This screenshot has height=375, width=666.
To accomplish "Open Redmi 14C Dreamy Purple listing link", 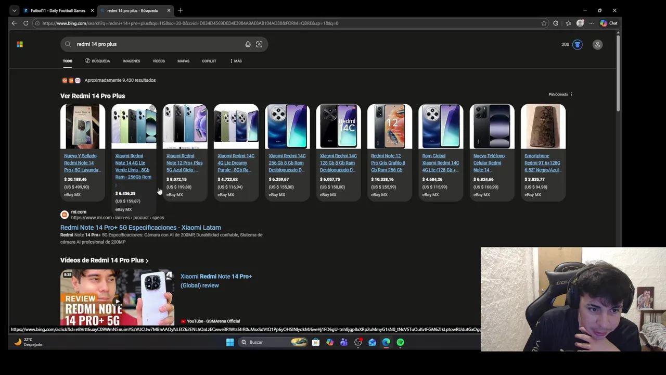I will coord(236,163).
